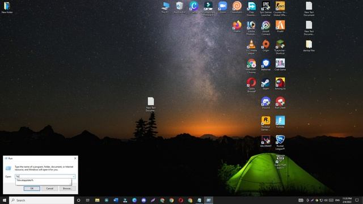Viewport: 363px width, 204px height.
Task: Select the Rockstar Games launcher shortcut
Action: 266,124
